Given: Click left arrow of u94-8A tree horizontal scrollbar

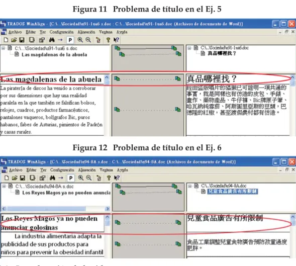Looking at the screenshot, I should pos(4,209).
